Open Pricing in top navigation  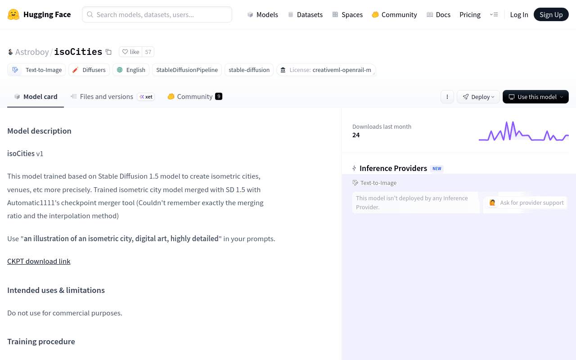coord(470,14)
